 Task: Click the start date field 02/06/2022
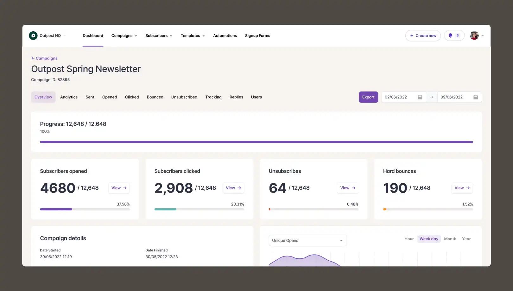tap(403, 97)
